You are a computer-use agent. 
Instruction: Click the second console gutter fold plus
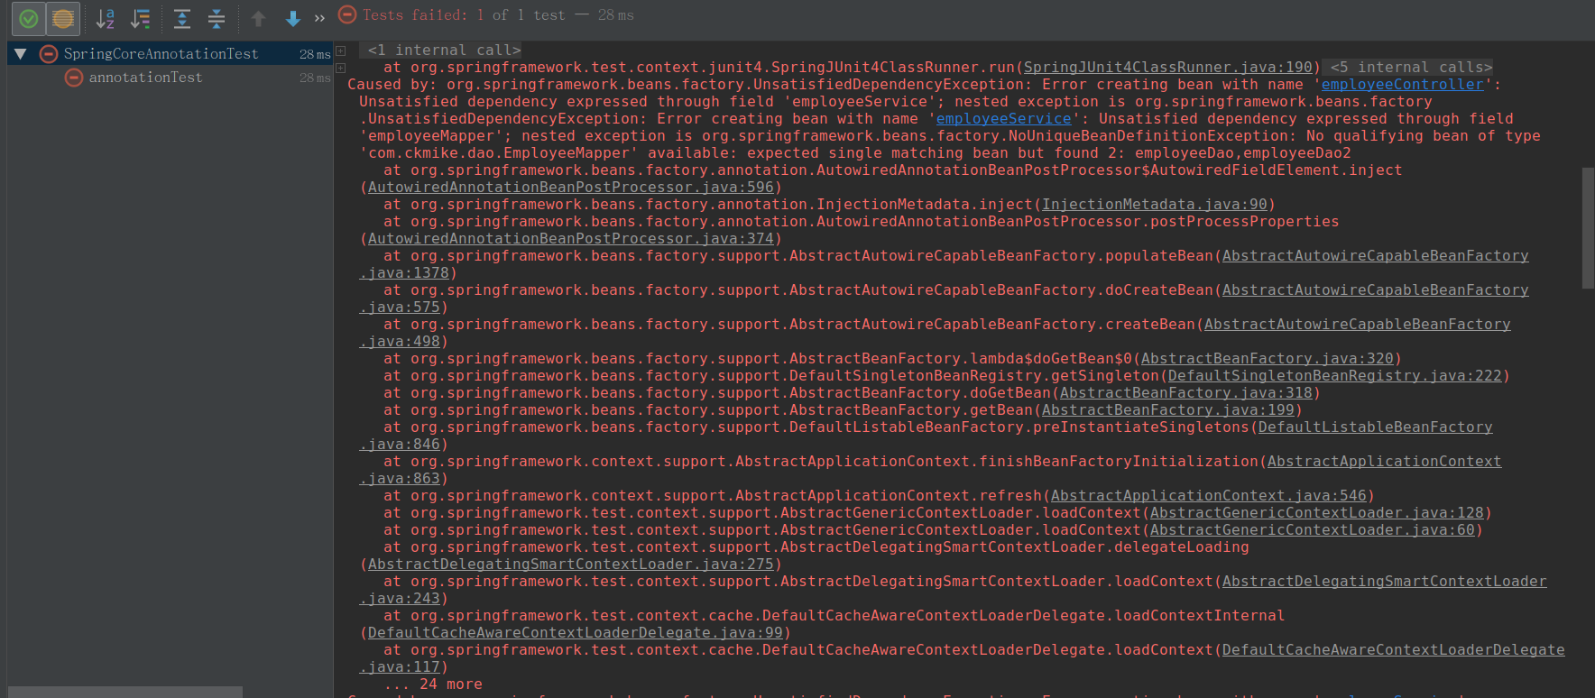[x=340, y=68]
